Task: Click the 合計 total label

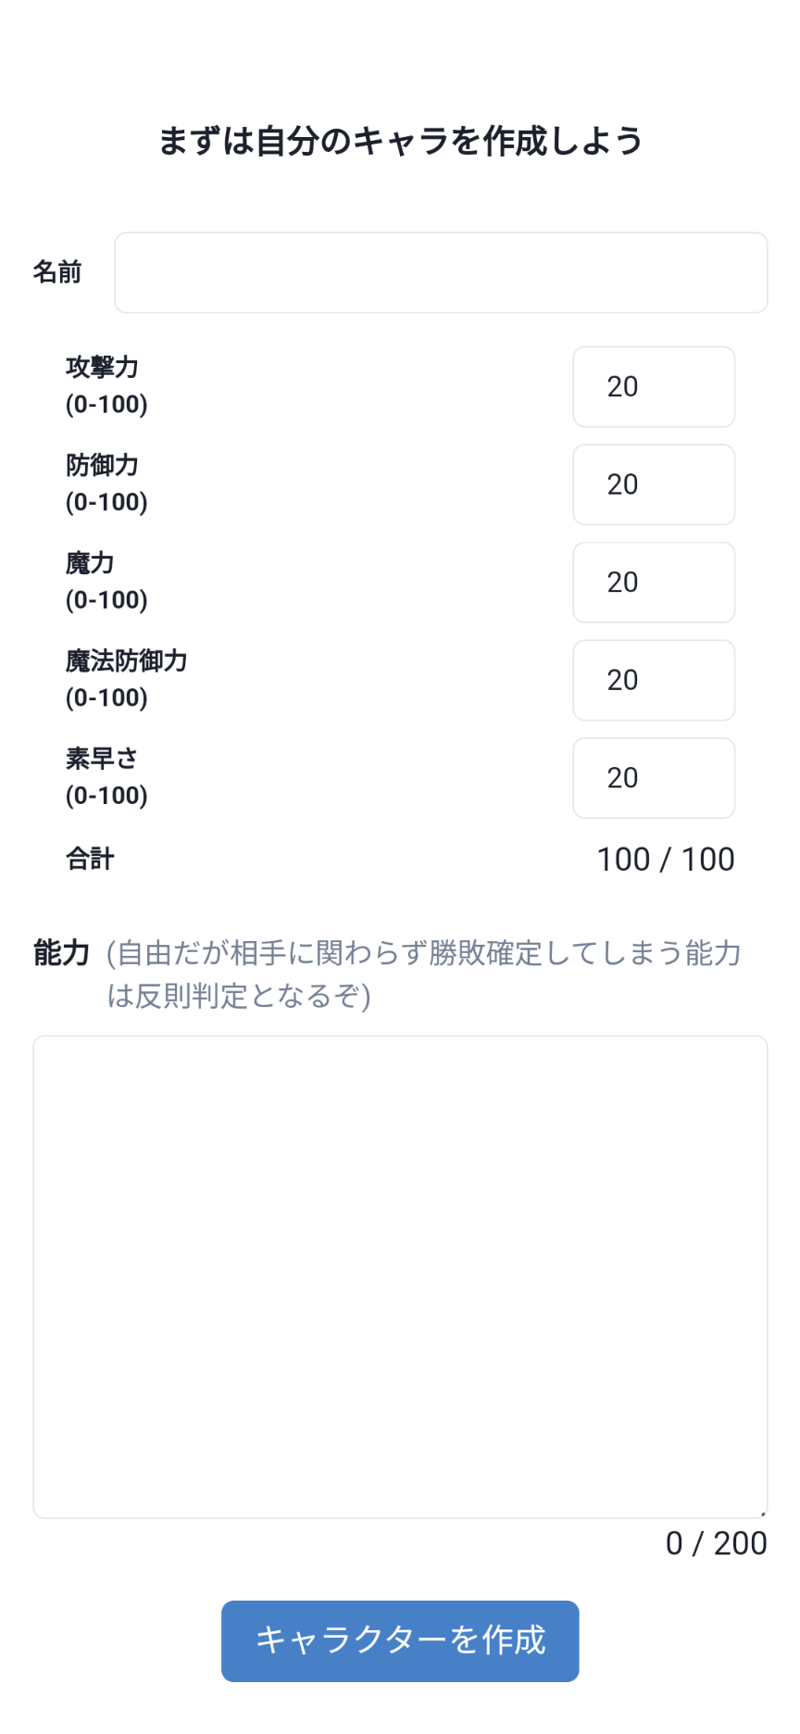Action: [x=90, y=860]
